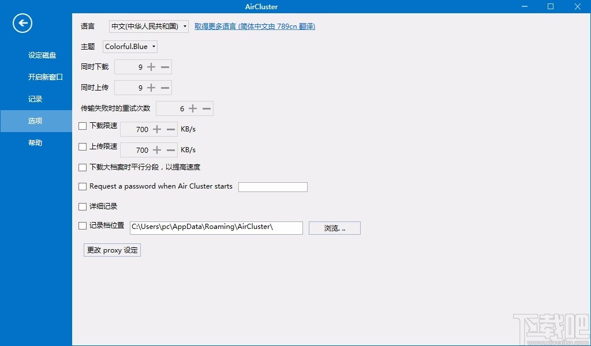Toggle 详细记录 verbose logging

tap(83, 206)
